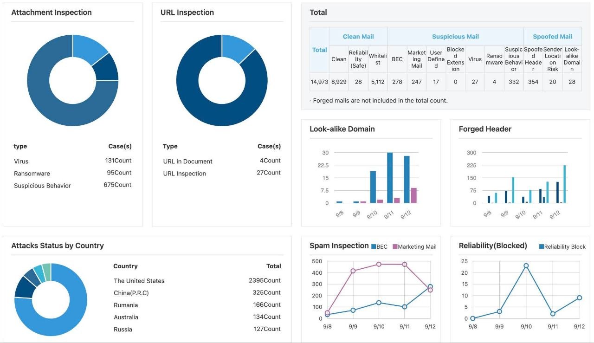The height and width of the screenshot is (343, 594).
Task: Click the tallest 9/12 Forged Header bar
Action: pyautogui.click(x=565, y=184)
